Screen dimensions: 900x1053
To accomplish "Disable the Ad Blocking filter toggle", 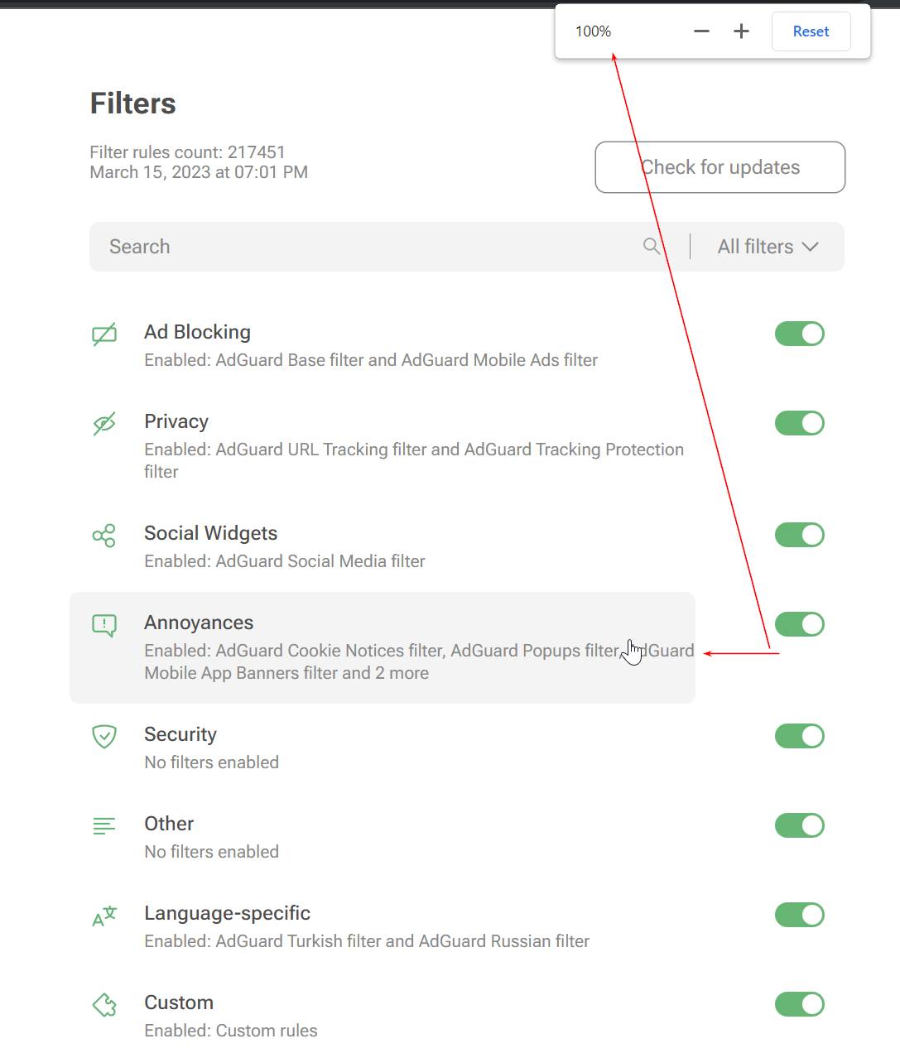I will tap(799, 334).
